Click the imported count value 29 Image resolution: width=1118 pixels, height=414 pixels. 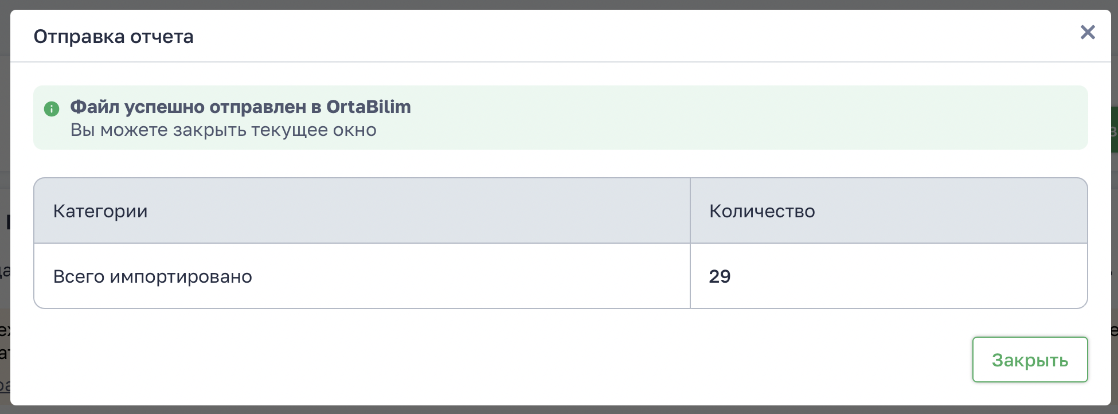[x=720, y=276]
